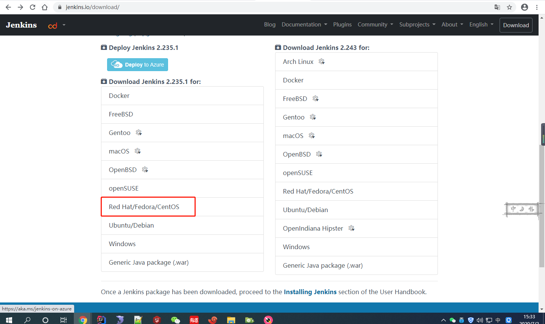Open the Plugins nav item
Viewport: 545px width, 324px height.
click(x=342, y=25)
